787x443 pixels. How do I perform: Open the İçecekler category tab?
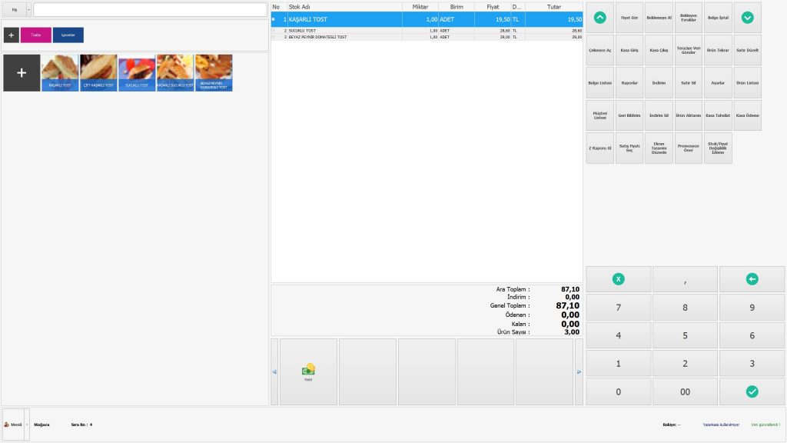(68, 35)
